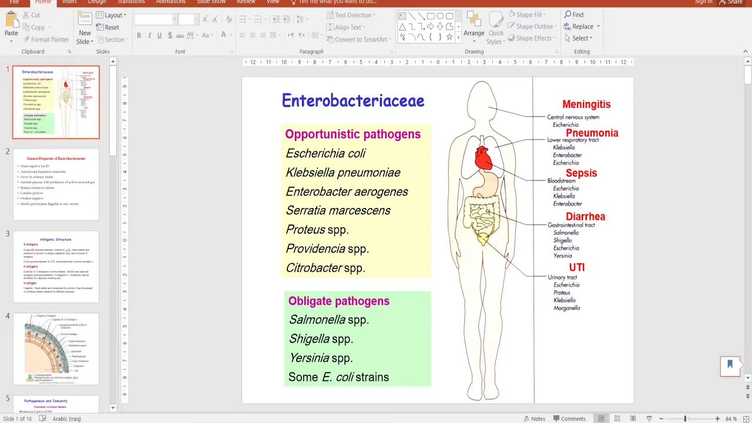Image resolution: width=752 pixels, height=423 pixels.
Task: Adjust the zoom slider handle
Action: pyautogui.click(x=685, y=418)
